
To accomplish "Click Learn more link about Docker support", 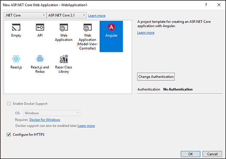I will click(86, 126).
